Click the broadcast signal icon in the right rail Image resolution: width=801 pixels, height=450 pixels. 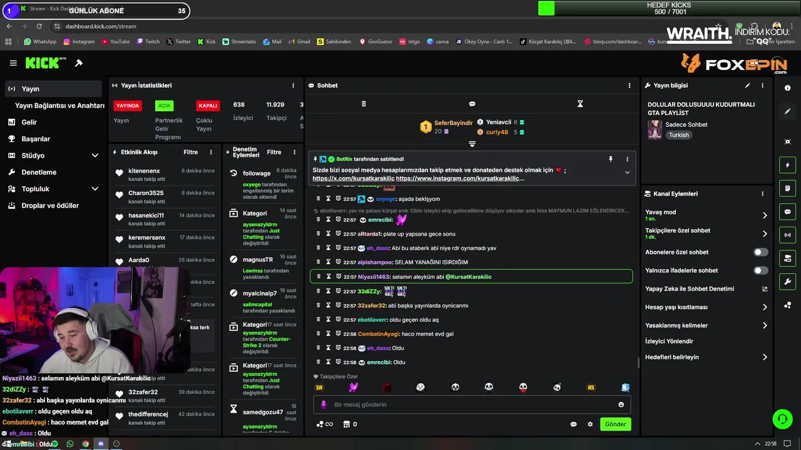787,235
